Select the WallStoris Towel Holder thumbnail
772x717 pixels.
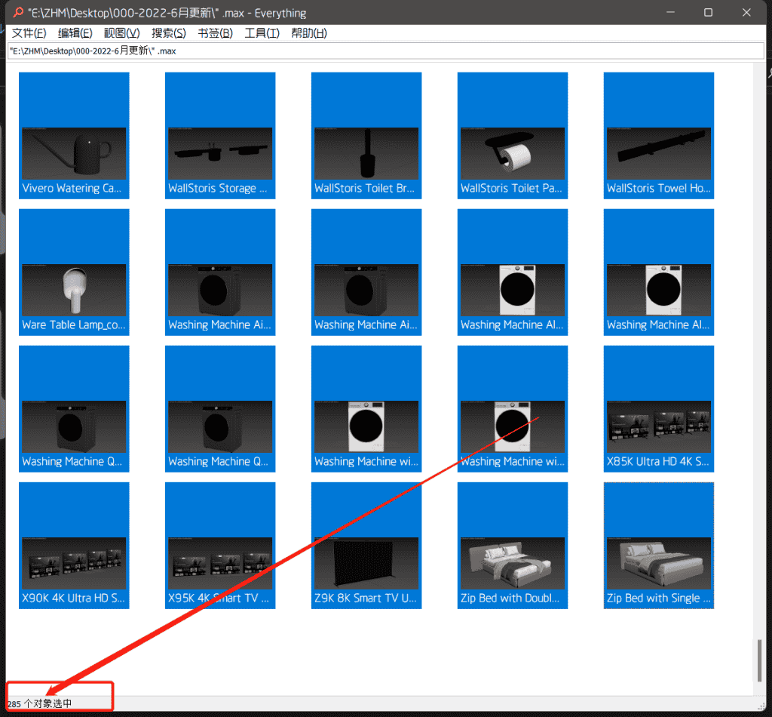659,136
